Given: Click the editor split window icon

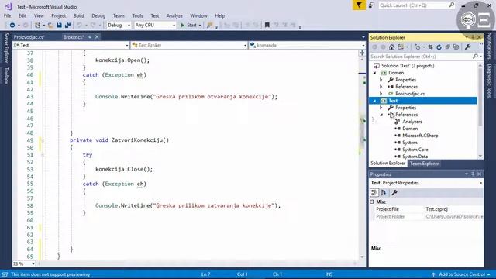Looking at the screenshot, I should (x=362, y=53).
